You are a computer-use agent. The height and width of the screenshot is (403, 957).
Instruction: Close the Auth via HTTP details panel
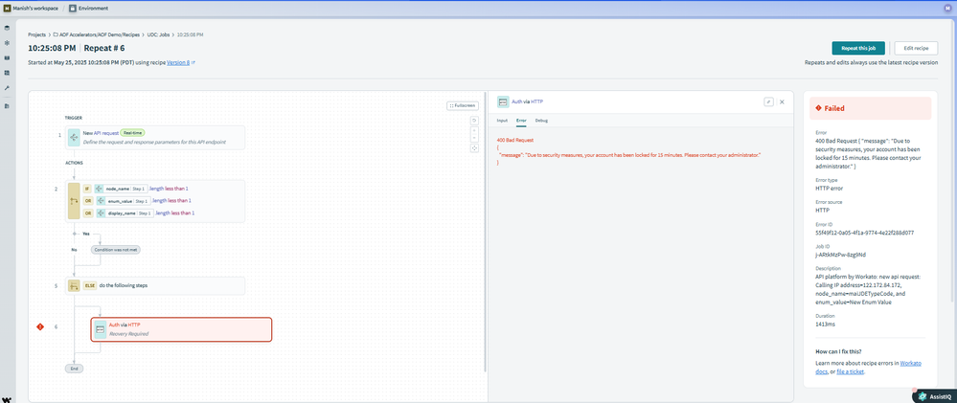click(x=782, y=101)
